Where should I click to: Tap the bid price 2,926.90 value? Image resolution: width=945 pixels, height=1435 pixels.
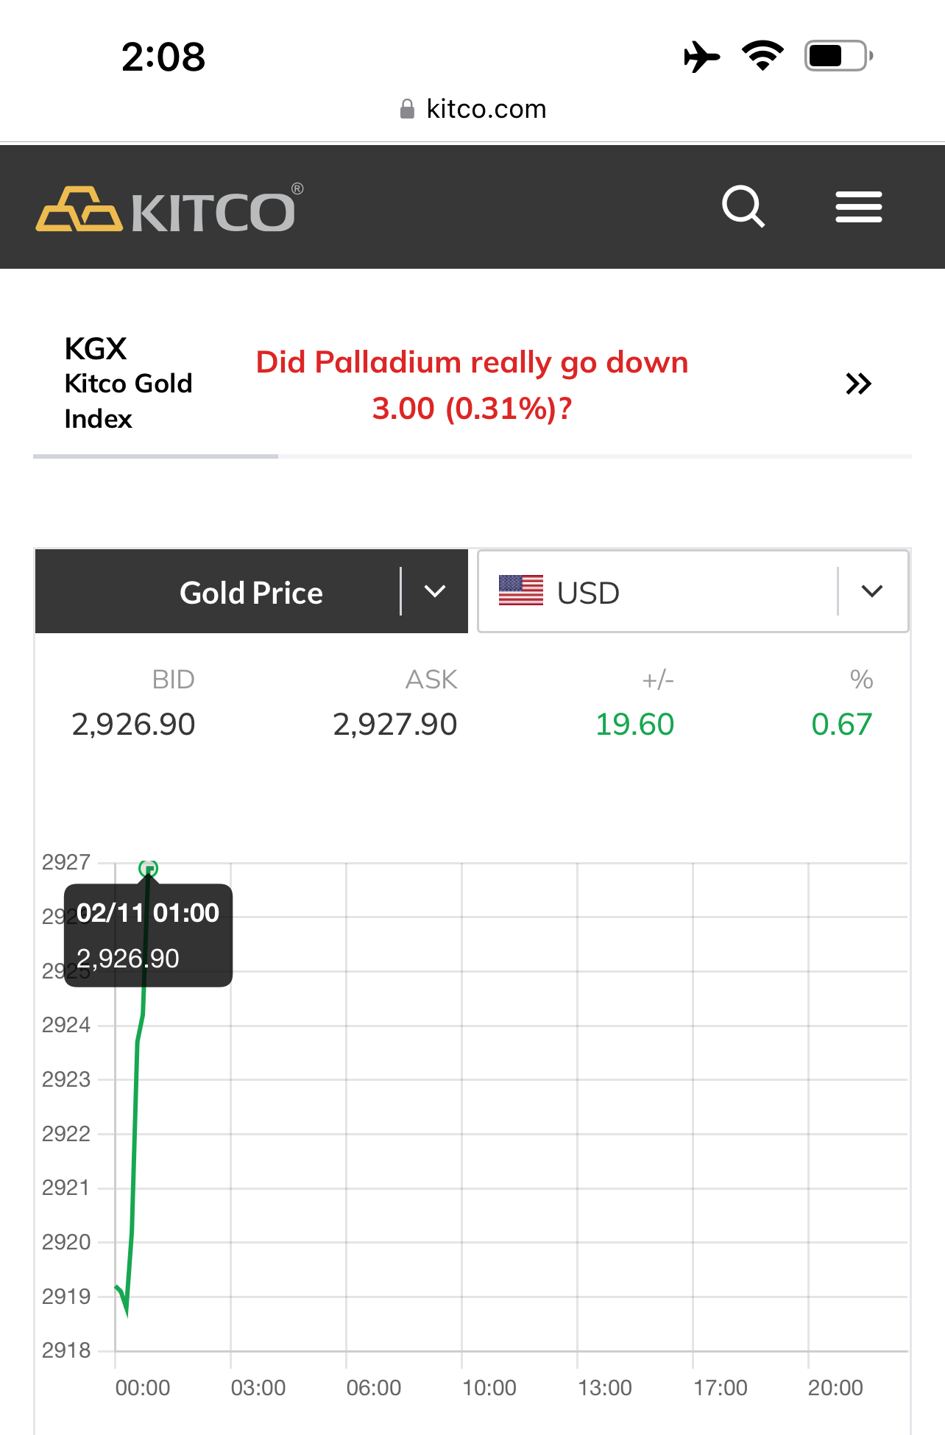pos(133,724)
